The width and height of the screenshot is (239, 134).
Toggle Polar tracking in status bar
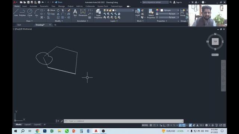point(168,125)
